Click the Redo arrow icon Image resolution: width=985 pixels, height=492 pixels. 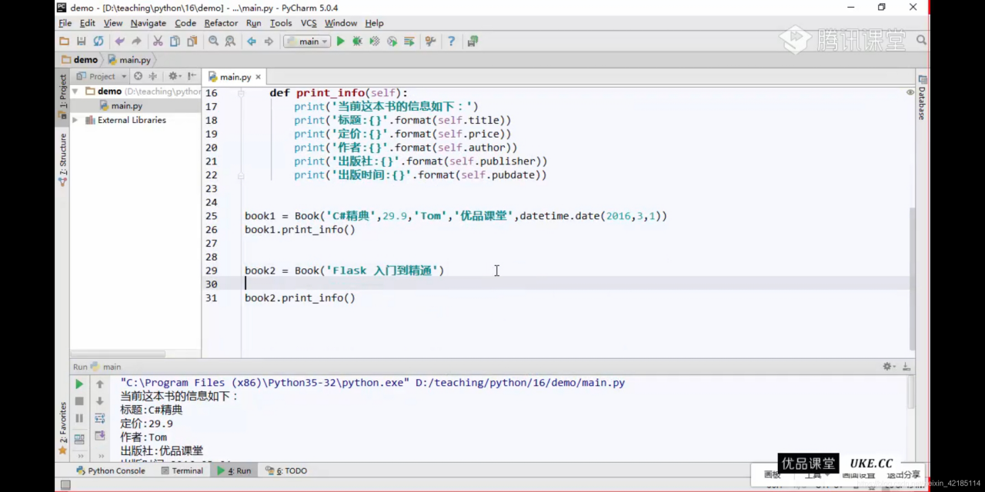pos(136,42)
